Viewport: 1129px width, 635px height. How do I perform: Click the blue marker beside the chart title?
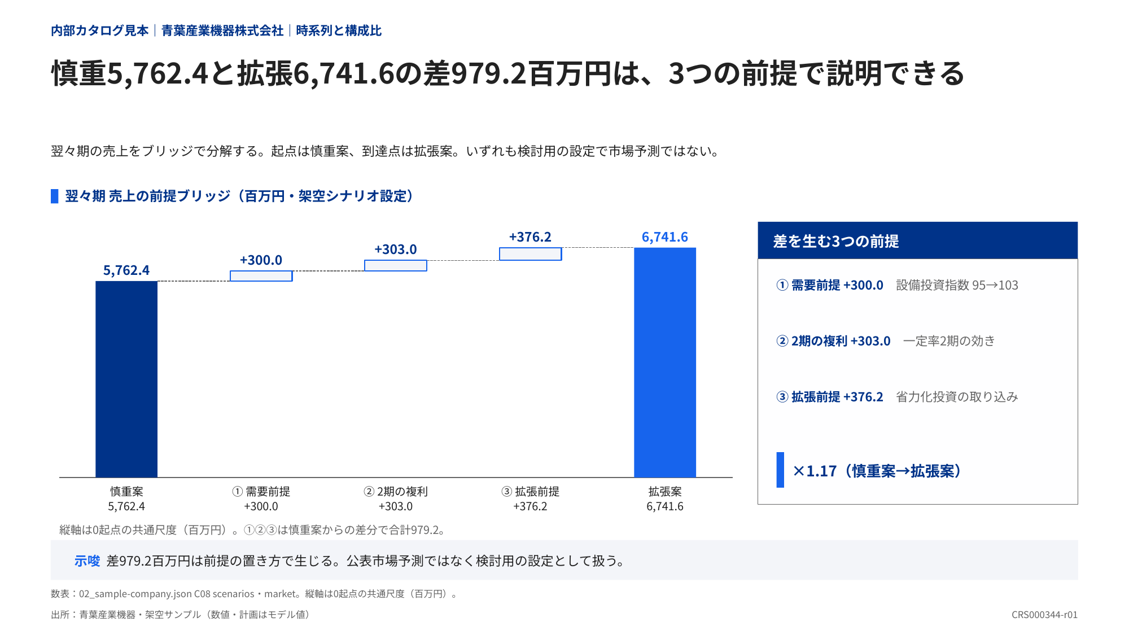(55, 196)
